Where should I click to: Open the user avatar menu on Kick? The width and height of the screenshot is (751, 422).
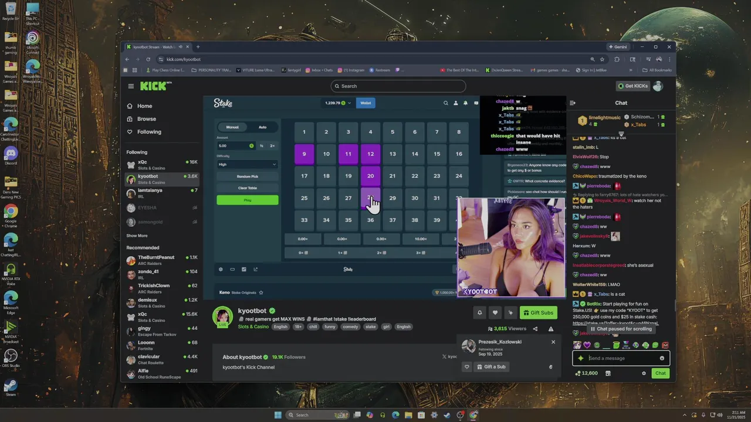click(x=658, y=86)
